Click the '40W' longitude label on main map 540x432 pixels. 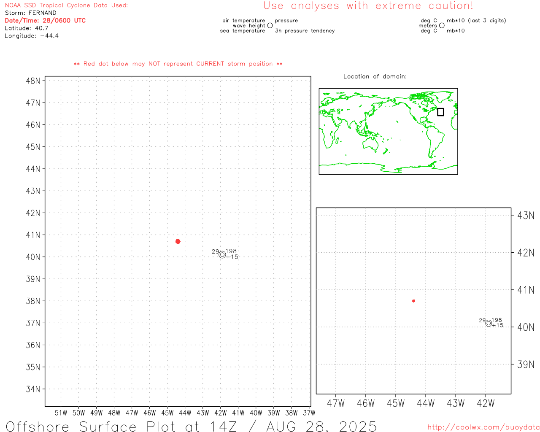[x=256, y=413]
